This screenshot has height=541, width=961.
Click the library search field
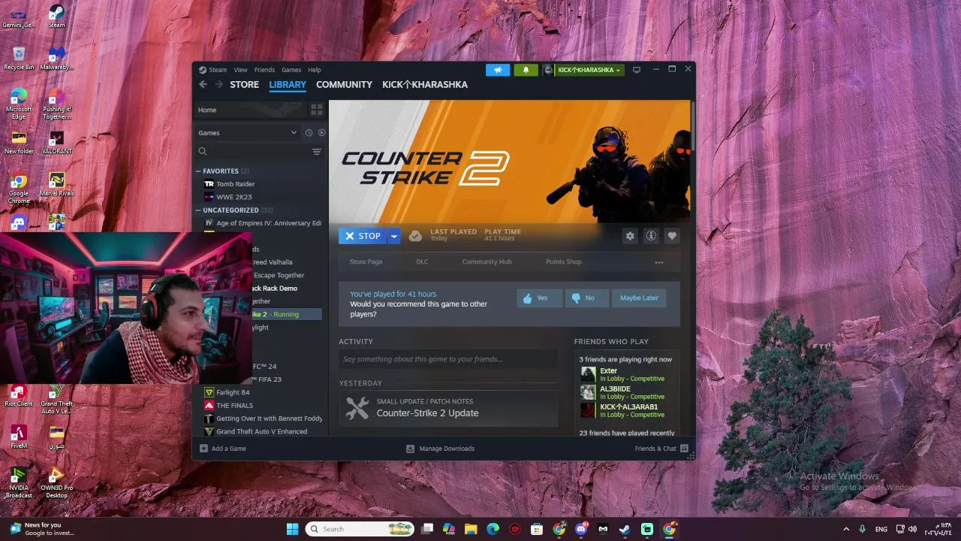[x=252, y=152]
